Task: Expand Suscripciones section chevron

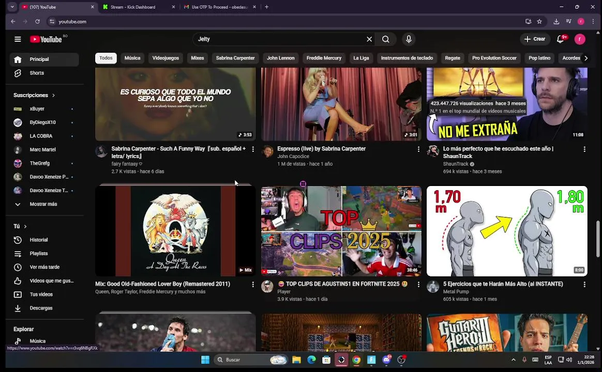Action: pos(53,96)
